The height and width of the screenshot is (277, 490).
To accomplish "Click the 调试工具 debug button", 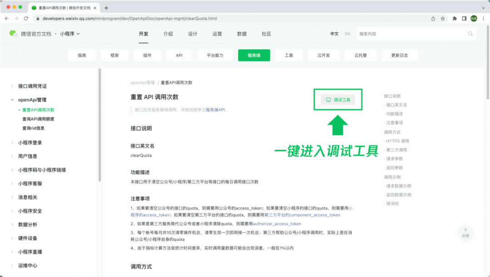I will (338, 100).
